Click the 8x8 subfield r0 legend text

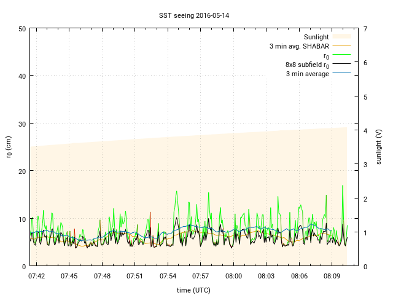[x=307, y=65]
